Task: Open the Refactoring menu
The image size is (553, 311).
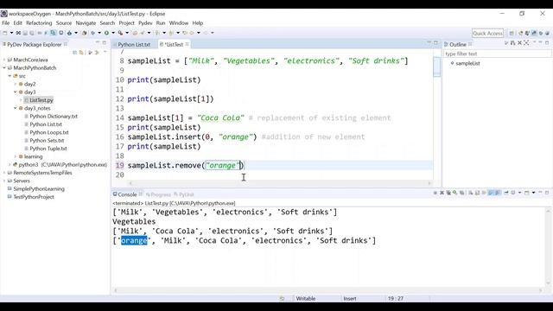Action: click(x=39, y=23)
